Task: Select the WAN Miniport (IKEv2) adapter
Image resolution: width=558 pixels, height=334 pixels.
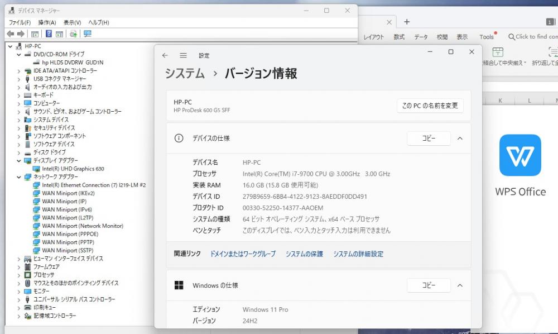Action: point(68,193)
